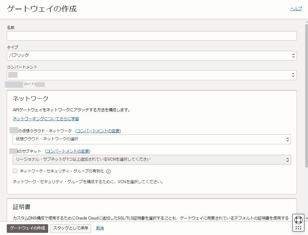Open the コンパートメント dropdown
The image size is (308, 235).
click(x=152, y=75)
